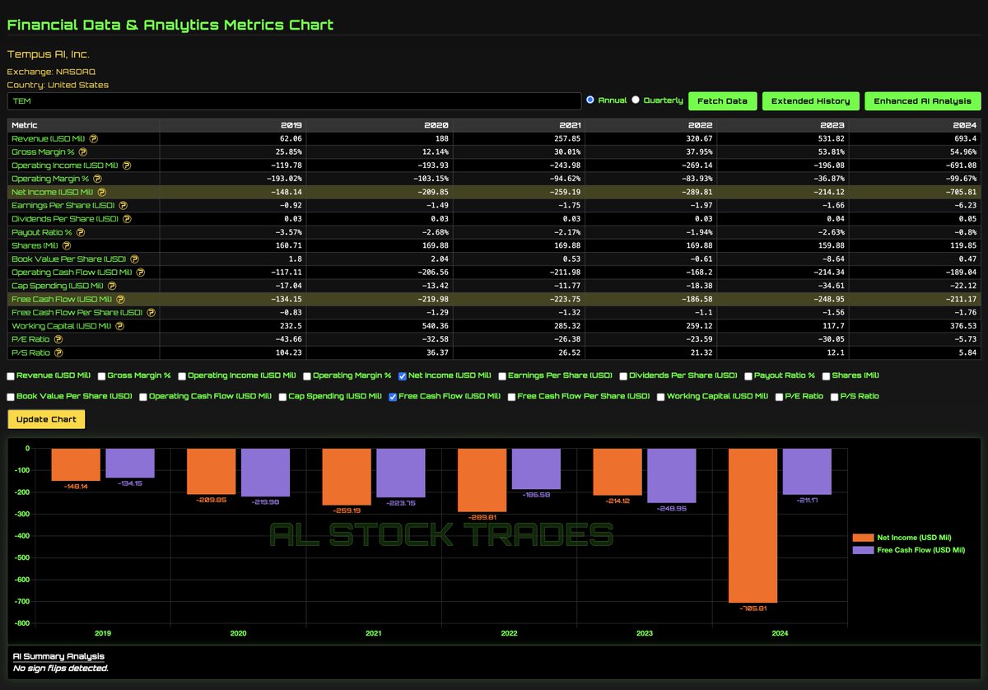The width and height of the screenshot is (988, 690).
Task: Open info icon beside Book Value Per Share
Action: [133, 259]
